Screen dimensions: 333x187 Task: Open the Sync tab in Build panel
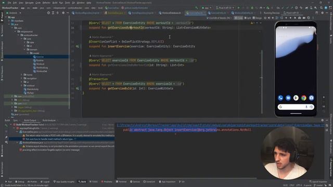coord(16,120)
